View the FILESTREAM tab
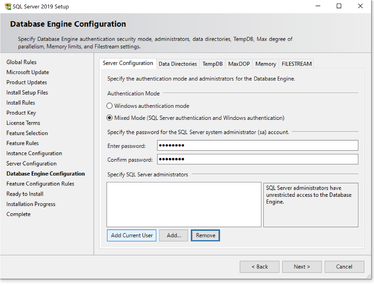 296,63
